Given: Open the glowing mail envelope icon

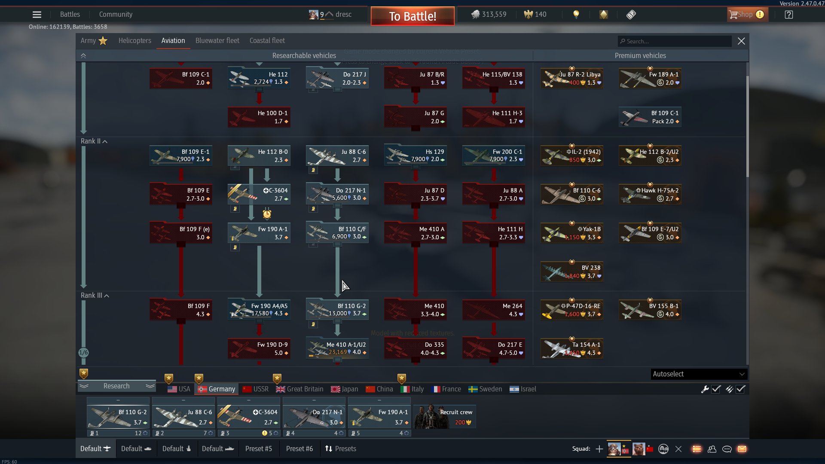Looking at the screenshot, I should pyautogui.click(x=742, y=449).
